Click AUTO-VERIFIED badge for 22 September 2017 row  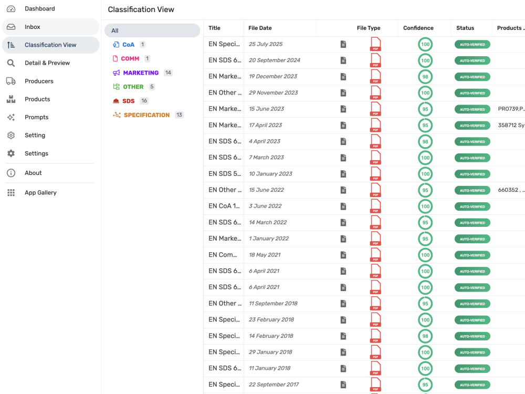472,385
